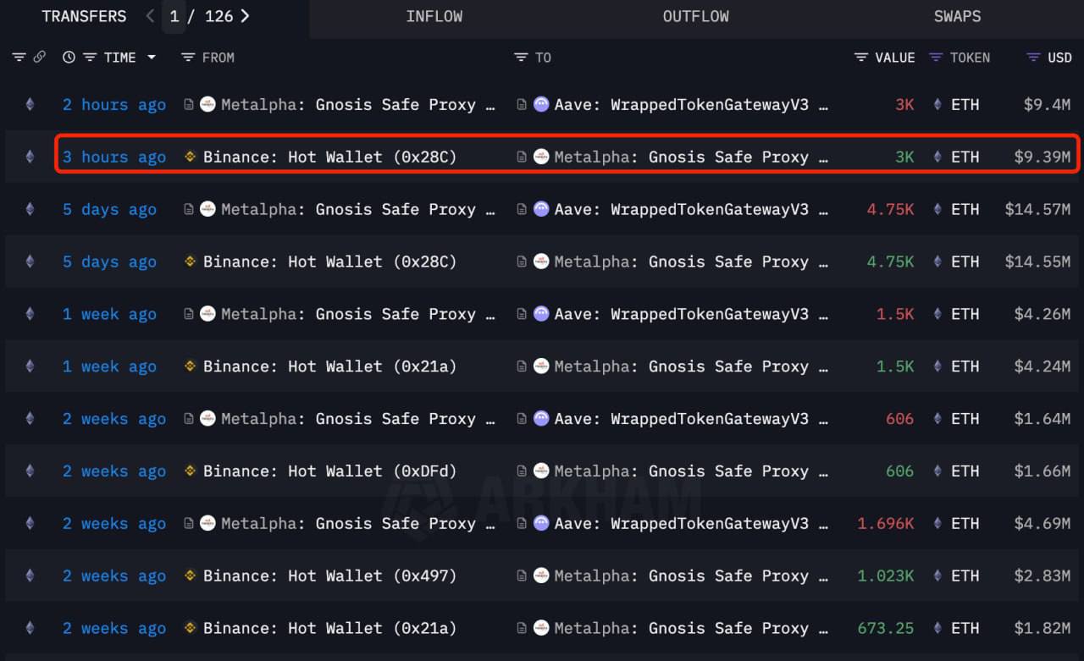Click the ETH token icon in the $14.57M row

(x=937, y=210)
